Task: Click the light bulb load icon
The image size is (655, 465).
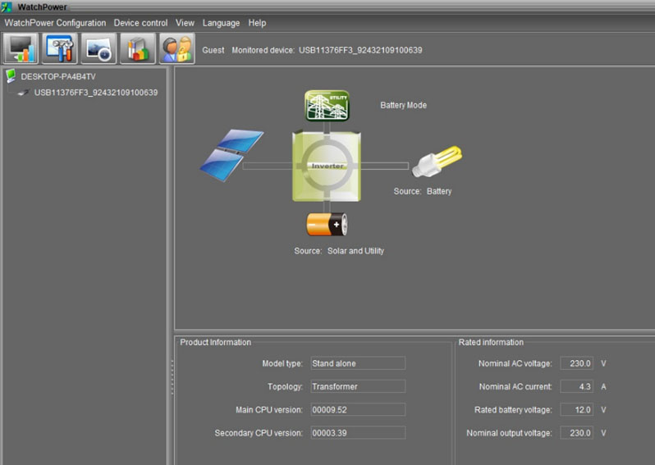Action: point(437,162)
